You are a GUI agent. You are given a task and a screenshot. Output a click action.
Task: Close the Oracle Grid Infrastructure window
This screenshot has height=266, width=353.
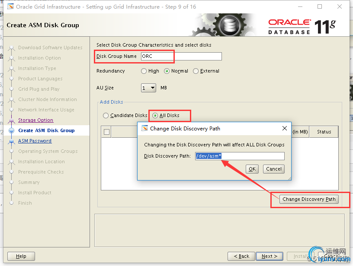click(340, 6)
